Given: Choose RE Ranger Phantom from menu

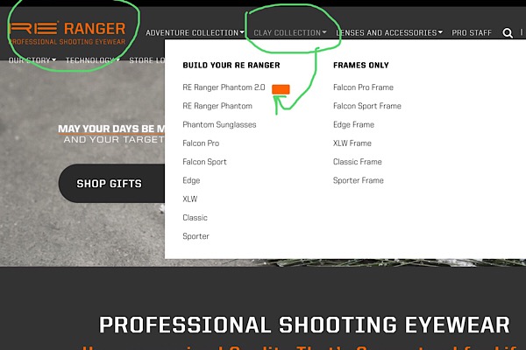Looking at the screenshot, I should tap(217, 106).
